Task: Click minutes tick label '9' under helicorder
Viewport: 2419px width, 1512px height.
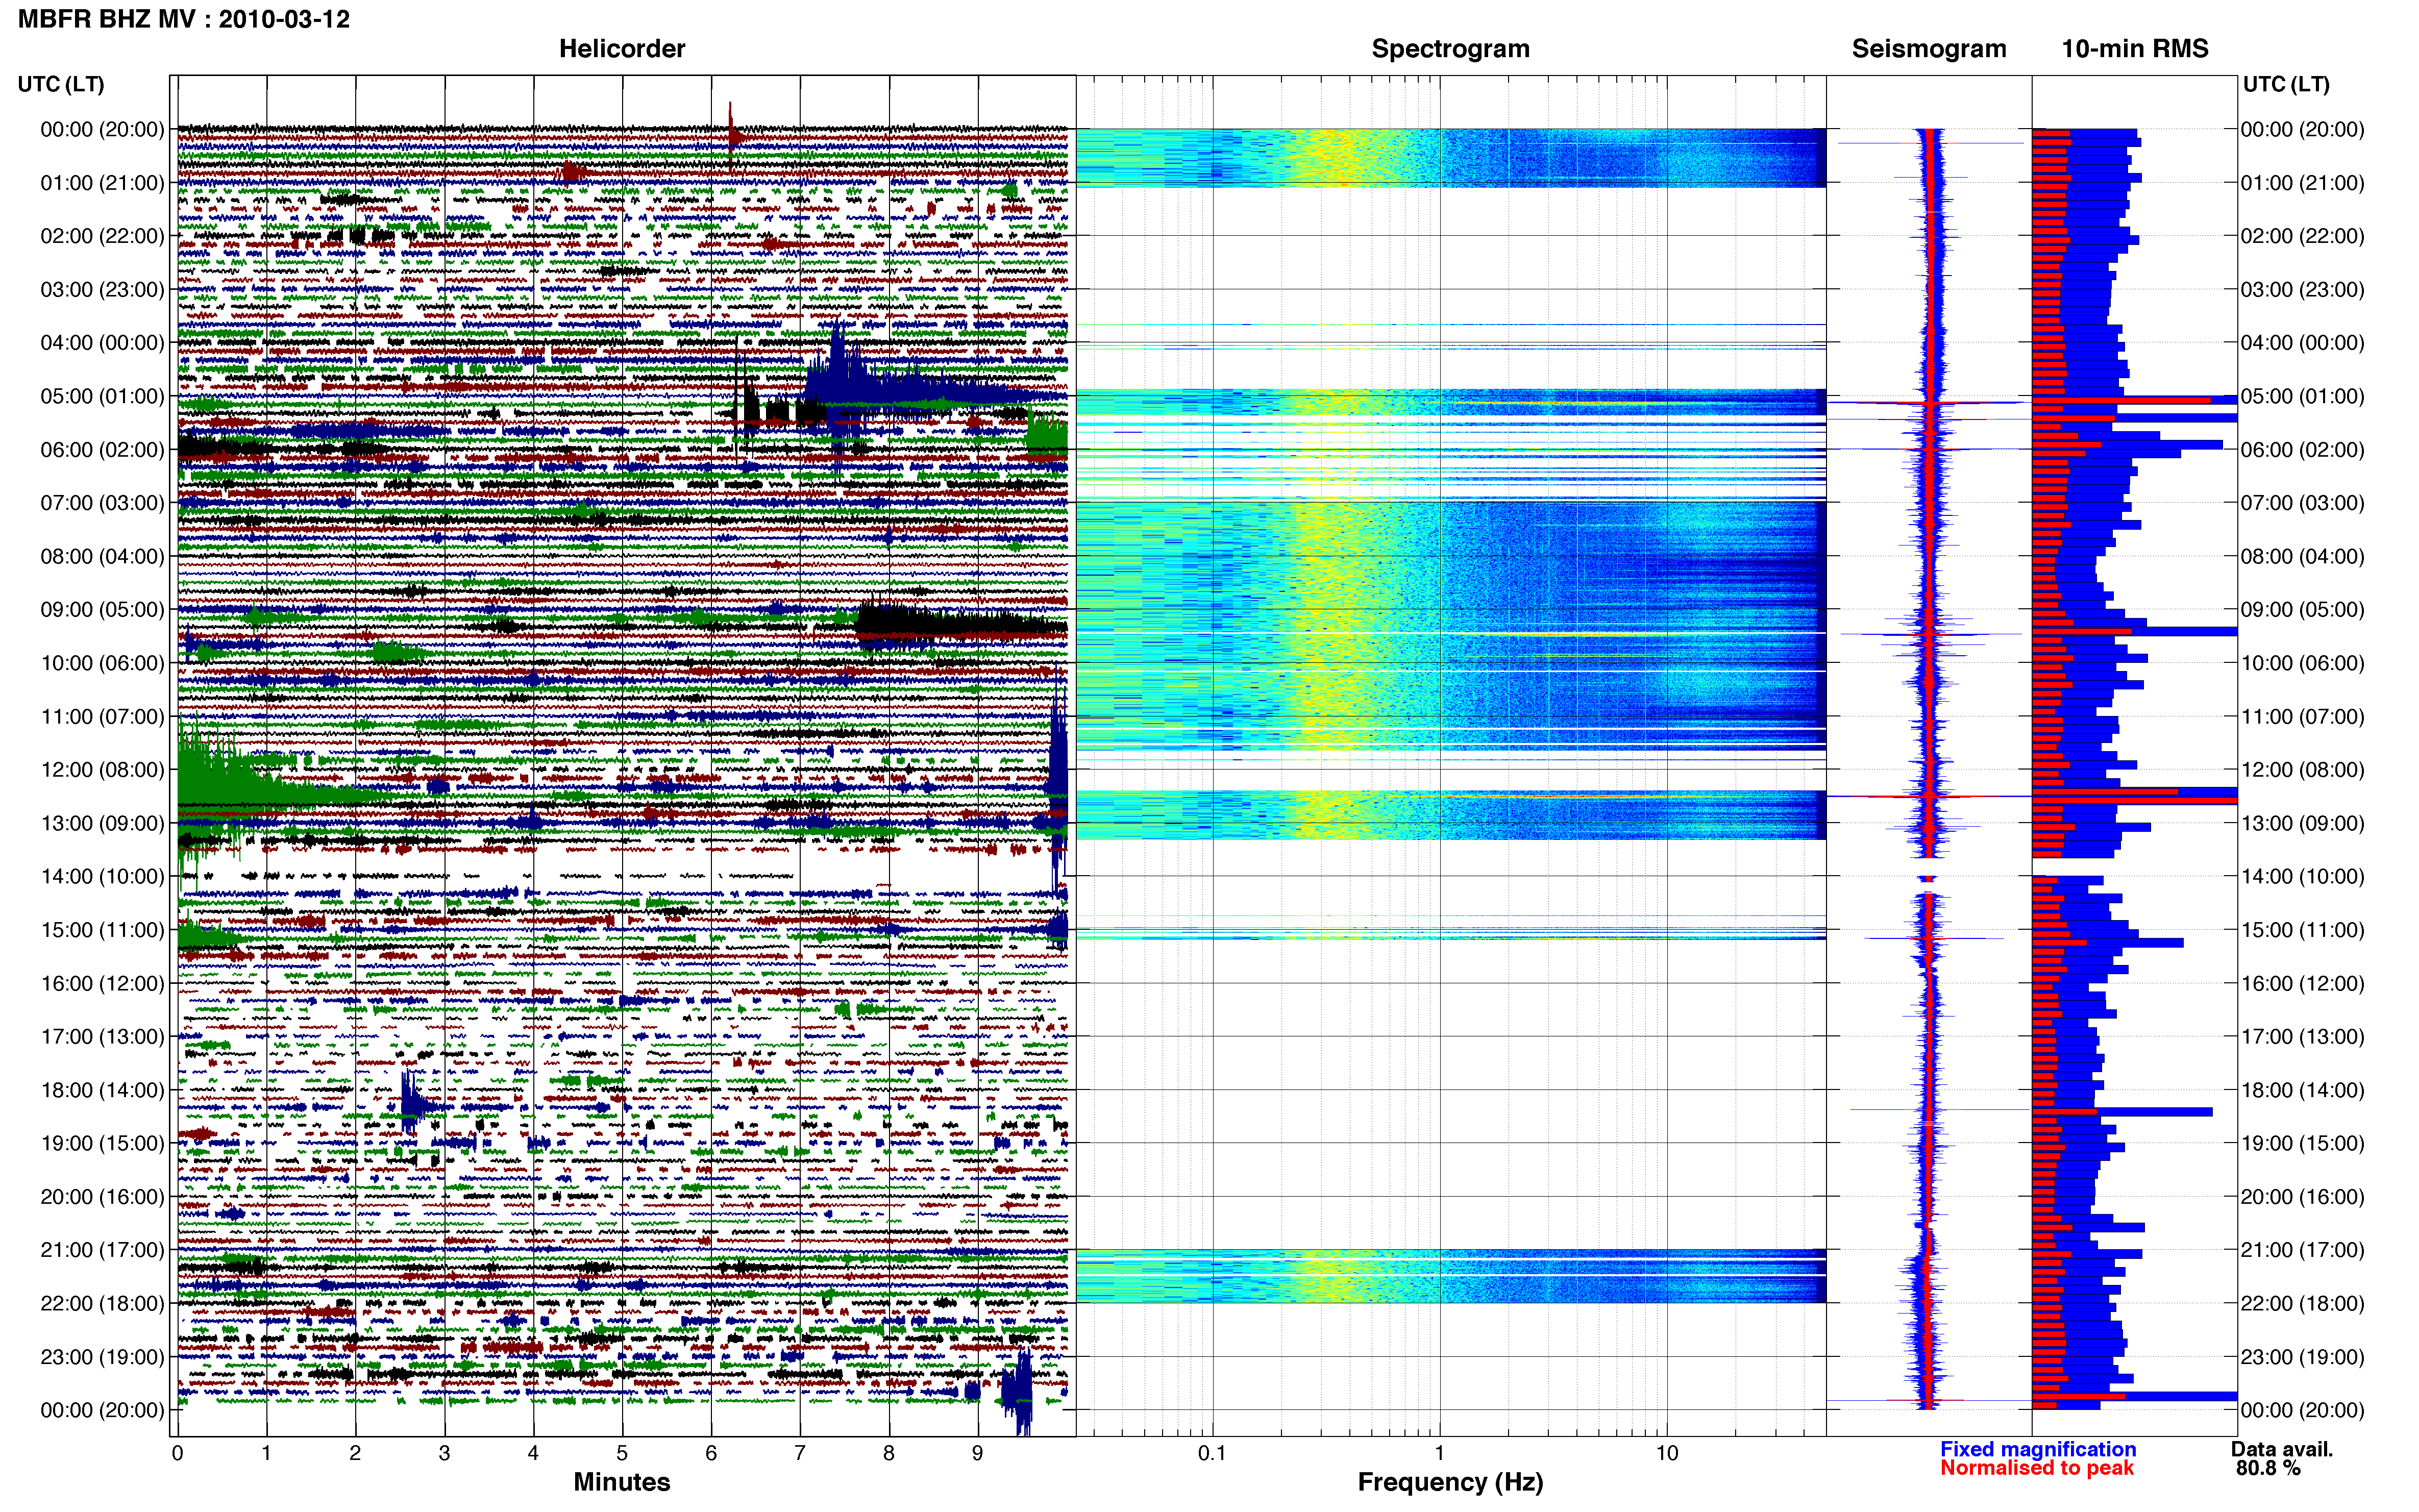Action: coord(978,1453)
